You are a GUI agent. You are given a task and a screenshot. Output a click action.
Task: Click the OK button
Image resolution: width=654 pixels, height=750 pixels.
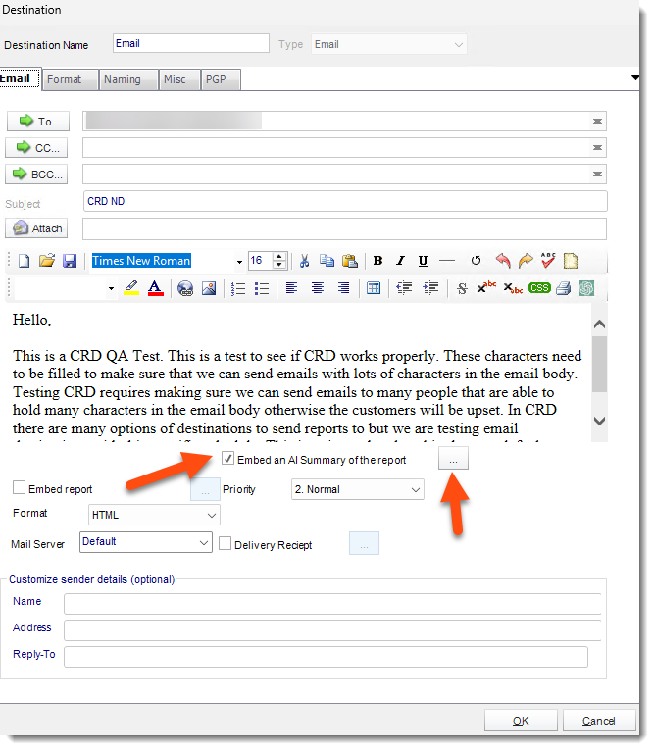[521, 721]
